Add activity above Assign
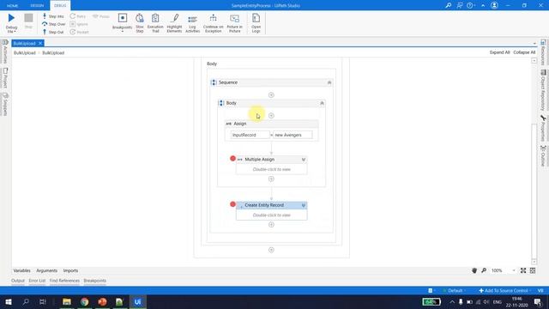 tap(271, 116)
